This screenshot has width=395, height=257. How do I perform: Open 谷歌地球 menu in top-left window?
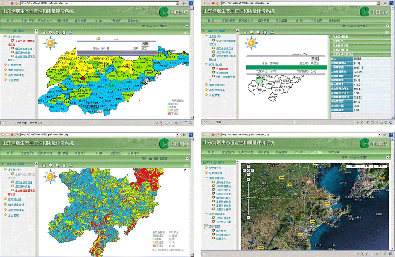click(133, 20)
